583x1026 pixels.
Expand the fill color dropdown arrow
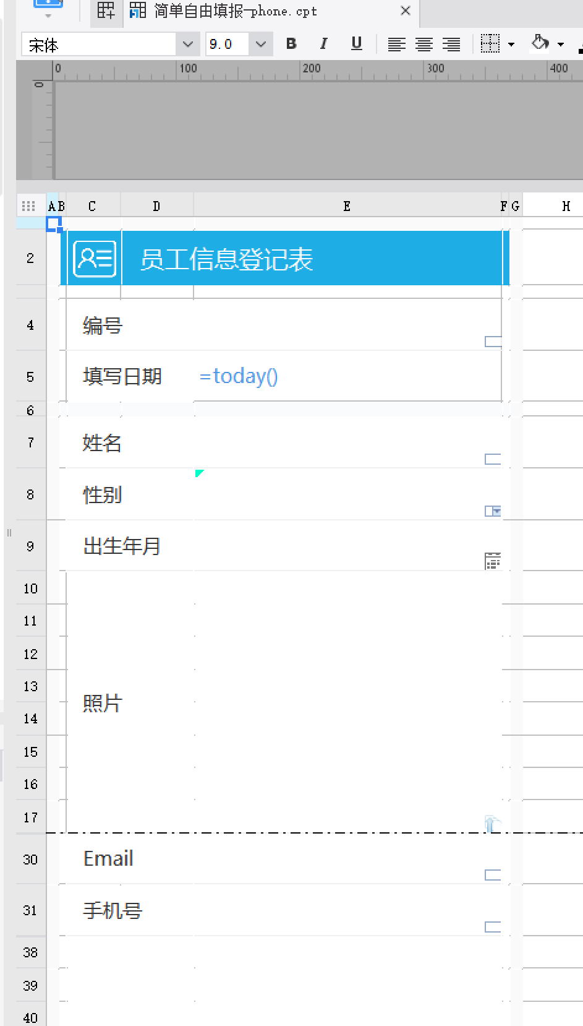[x=561, y=45]
